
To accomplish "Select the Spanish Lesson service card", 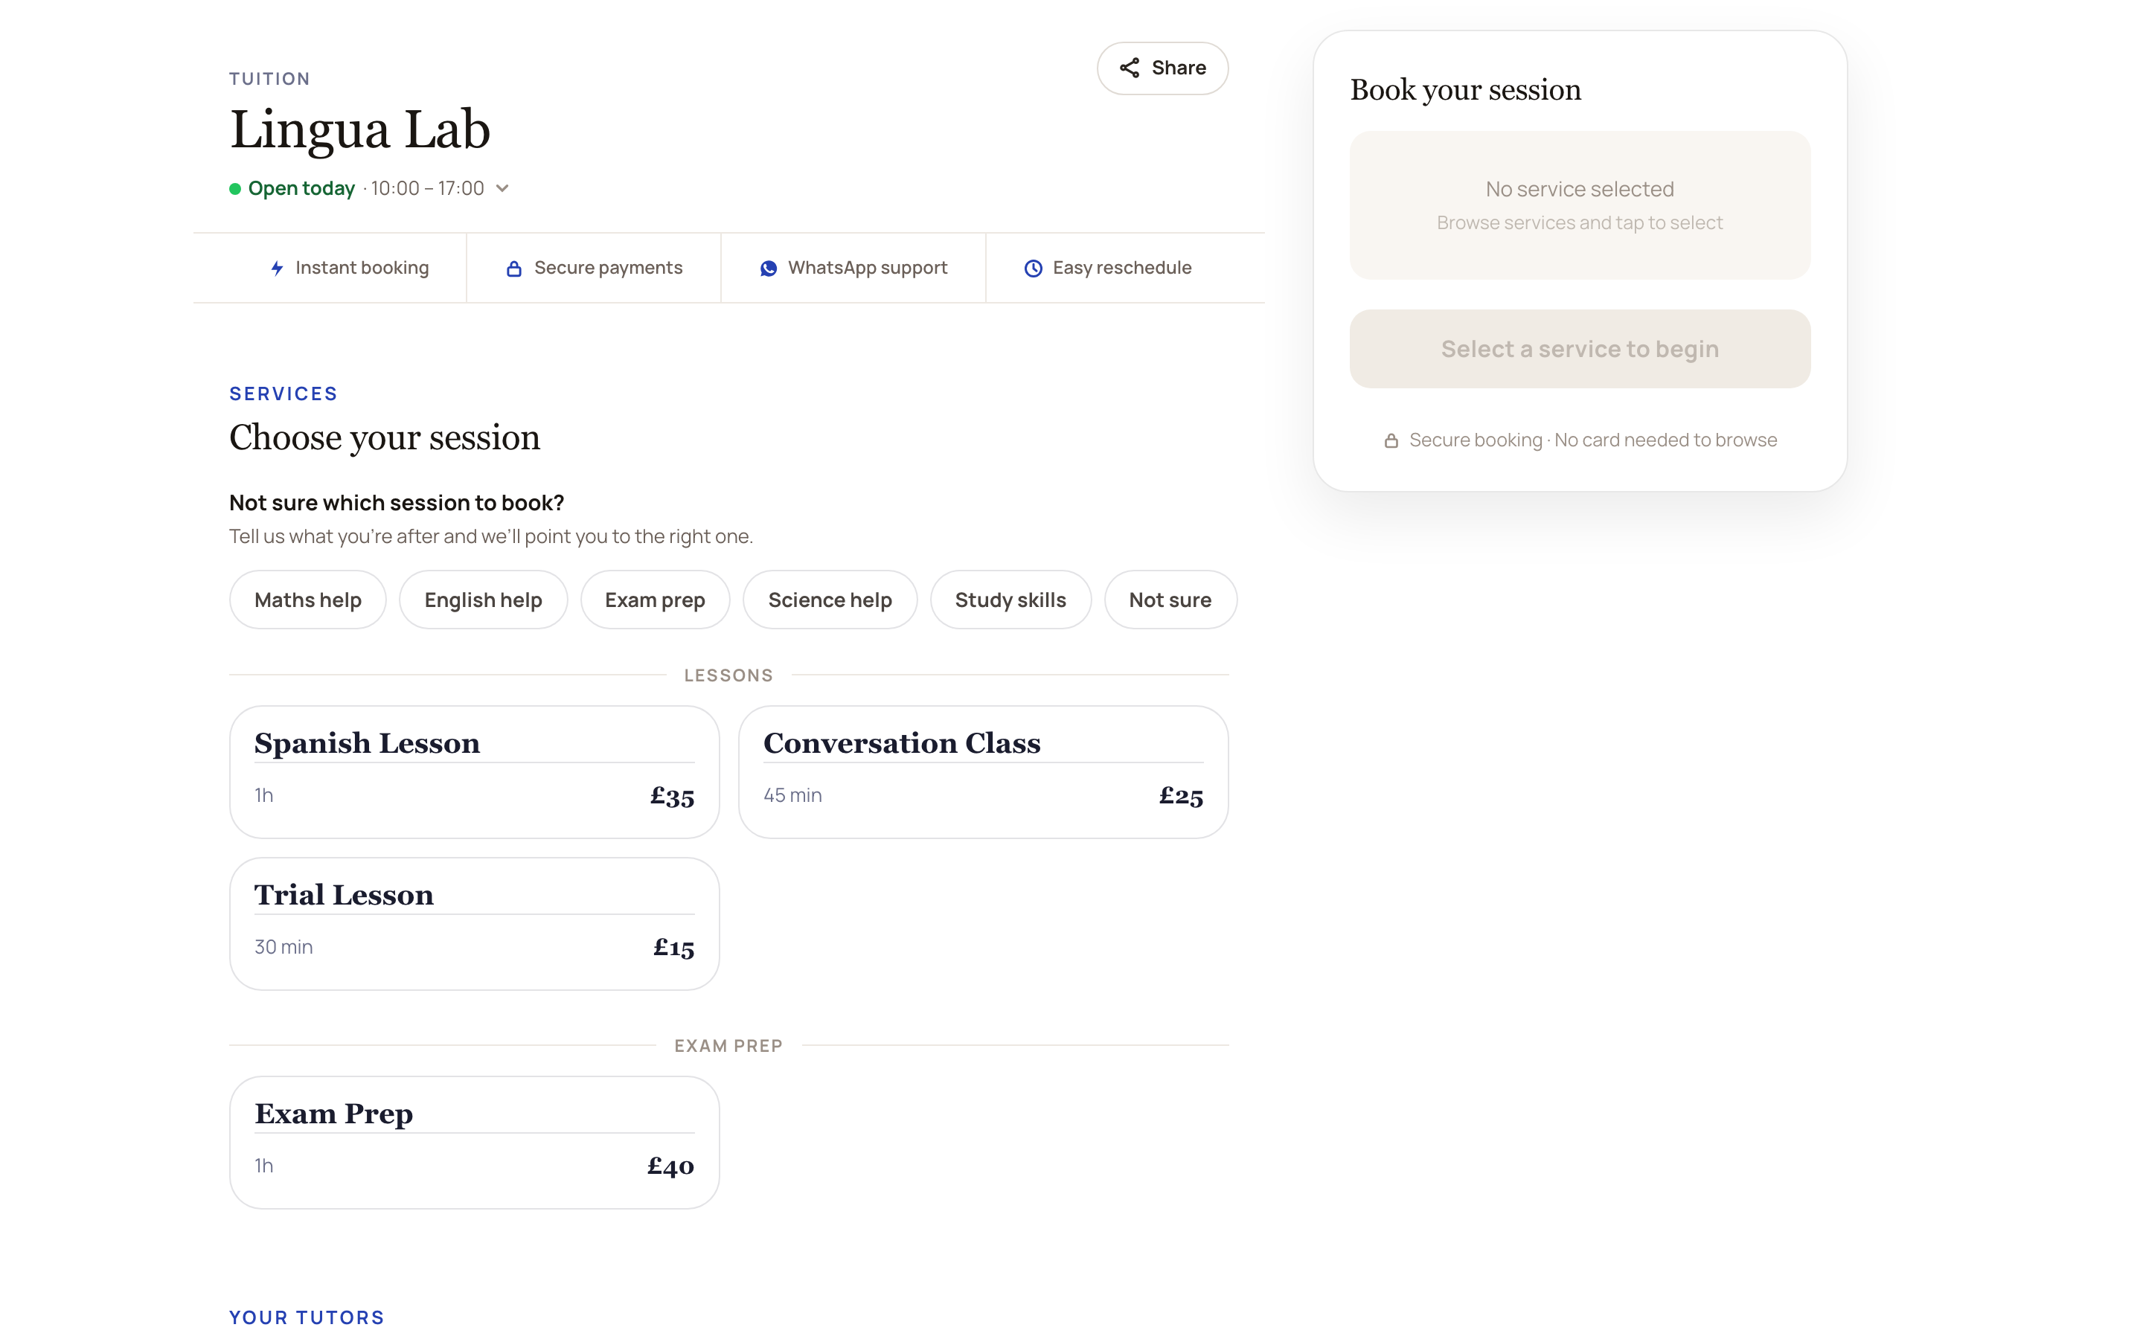I will click(474, 772).
